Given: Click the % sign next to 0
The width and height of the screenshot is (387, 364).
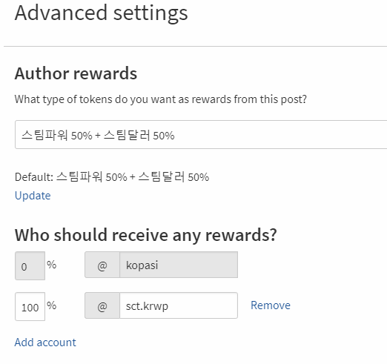Looking at the screenshot, I should 52,265.
